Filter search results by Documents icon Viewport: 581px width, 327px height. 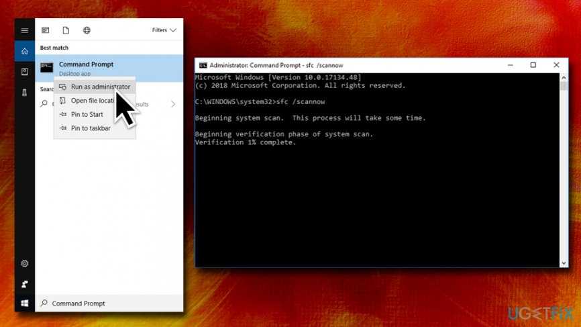(x=66, y=30)
